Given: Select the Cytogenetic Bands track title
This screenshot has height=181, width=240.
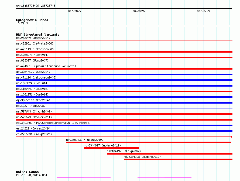Looking at the screenshot, I should pyautogui.click(x=32, y=20).
